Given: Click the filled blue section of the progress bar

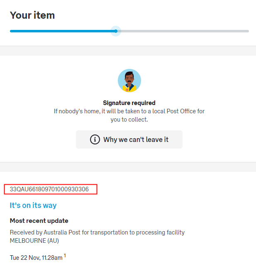Looking at the screenshot, I should click(x=62, y=31).
